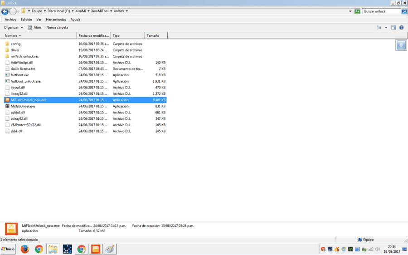Open the help question mark icon
The height and width of the screenshot is (255, 408).
click(402, 27)
